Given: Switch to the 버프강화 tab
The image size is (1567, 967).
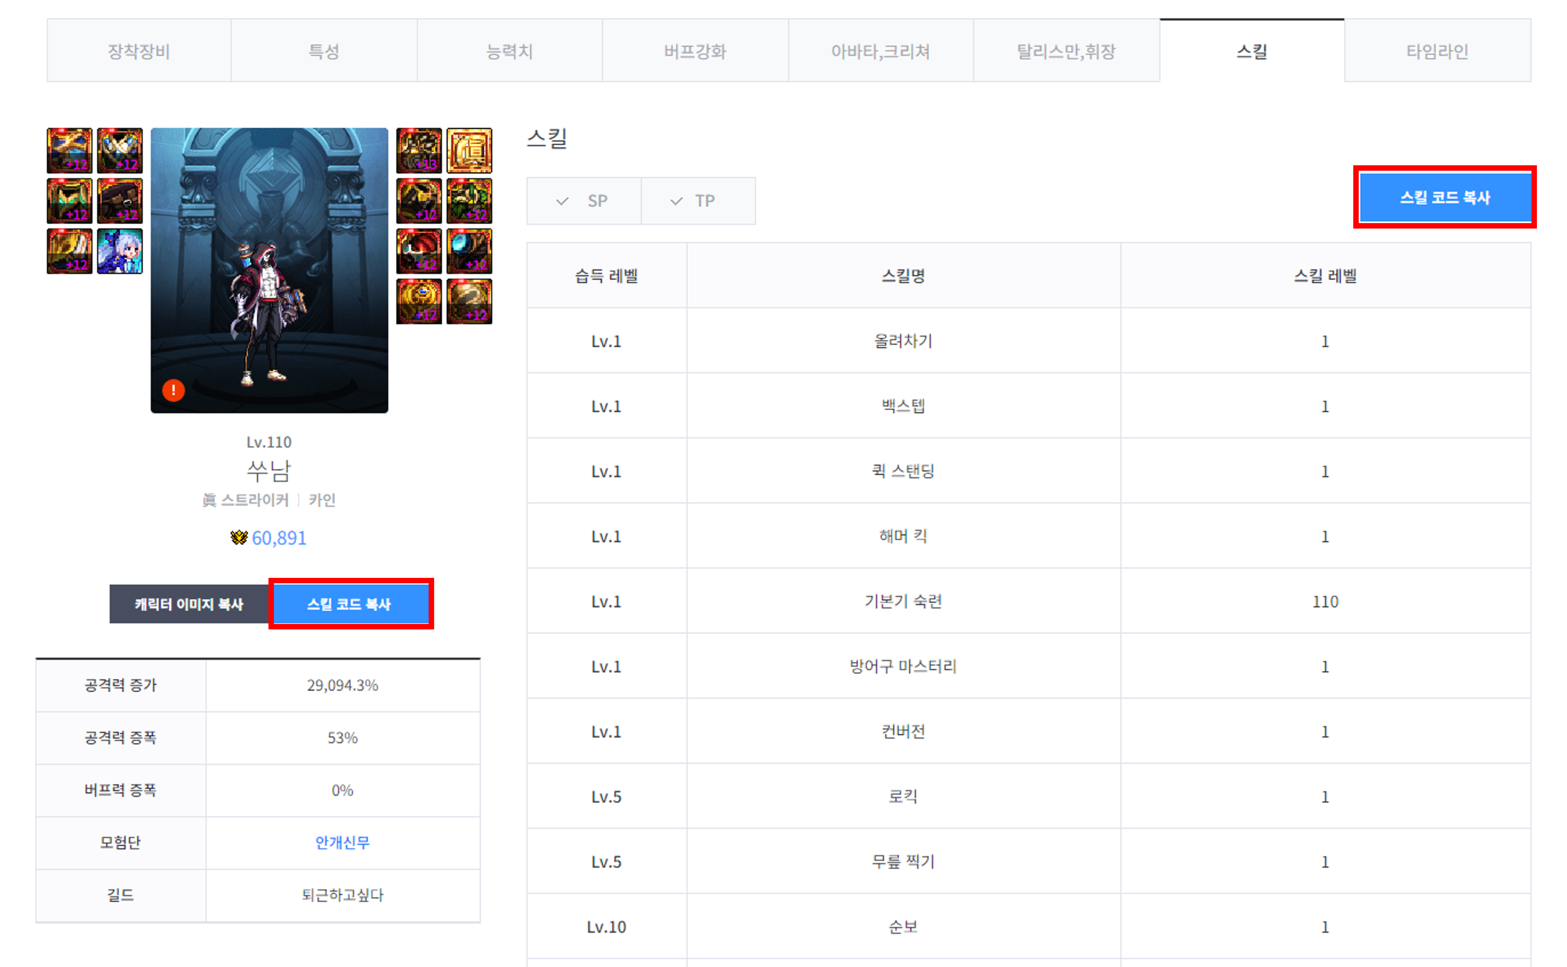Looking at the screenshot, I should click(694, 50).
